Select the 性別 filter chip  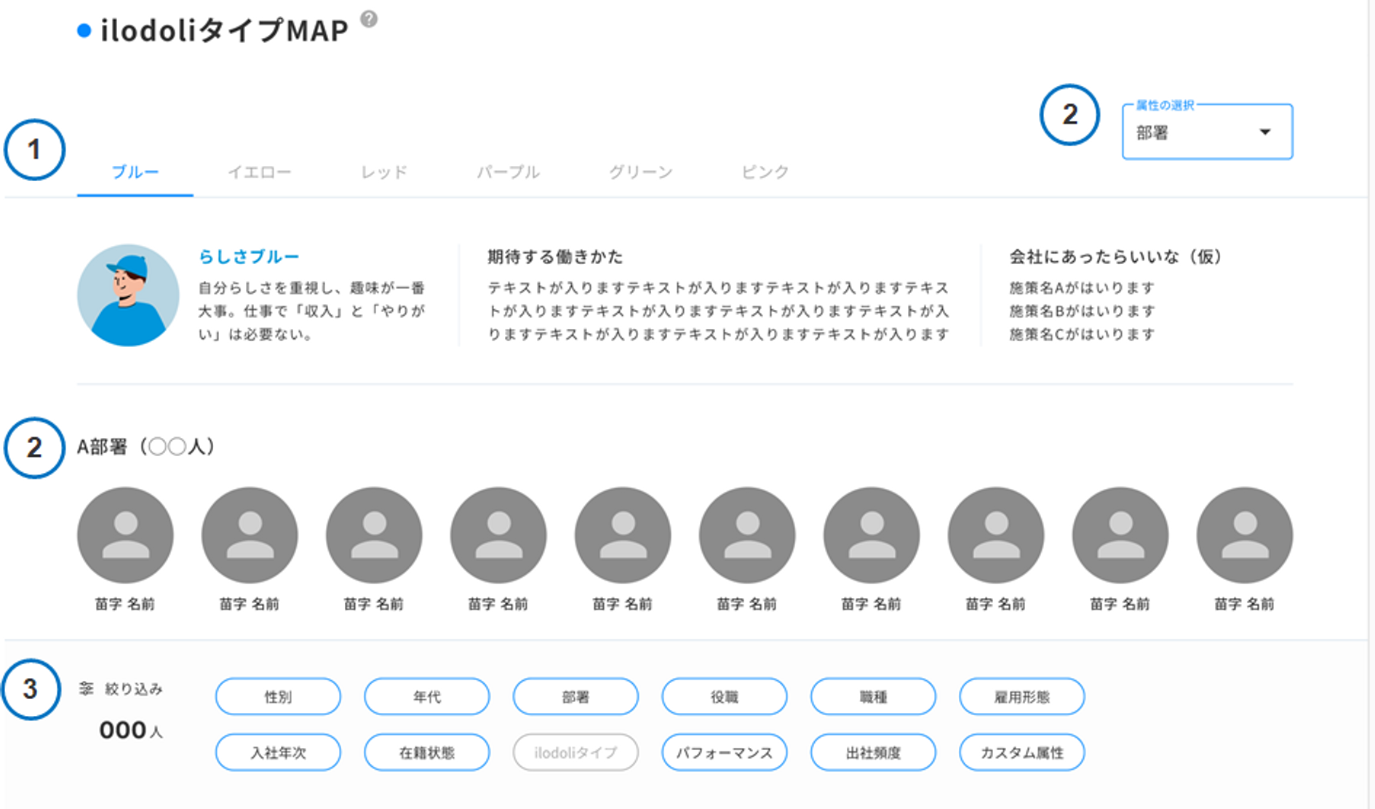pyautogui.click(x=278, y=697)
